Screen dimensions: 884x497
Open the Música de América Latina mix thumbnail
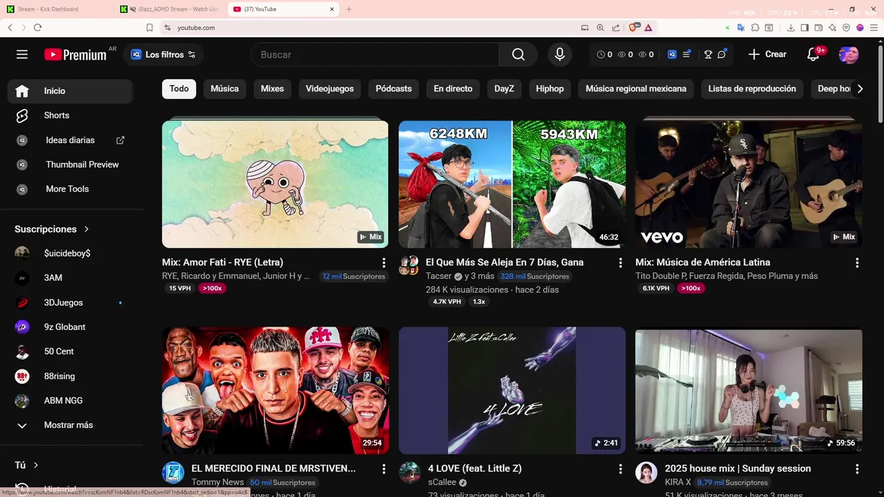tap(749, 184)
